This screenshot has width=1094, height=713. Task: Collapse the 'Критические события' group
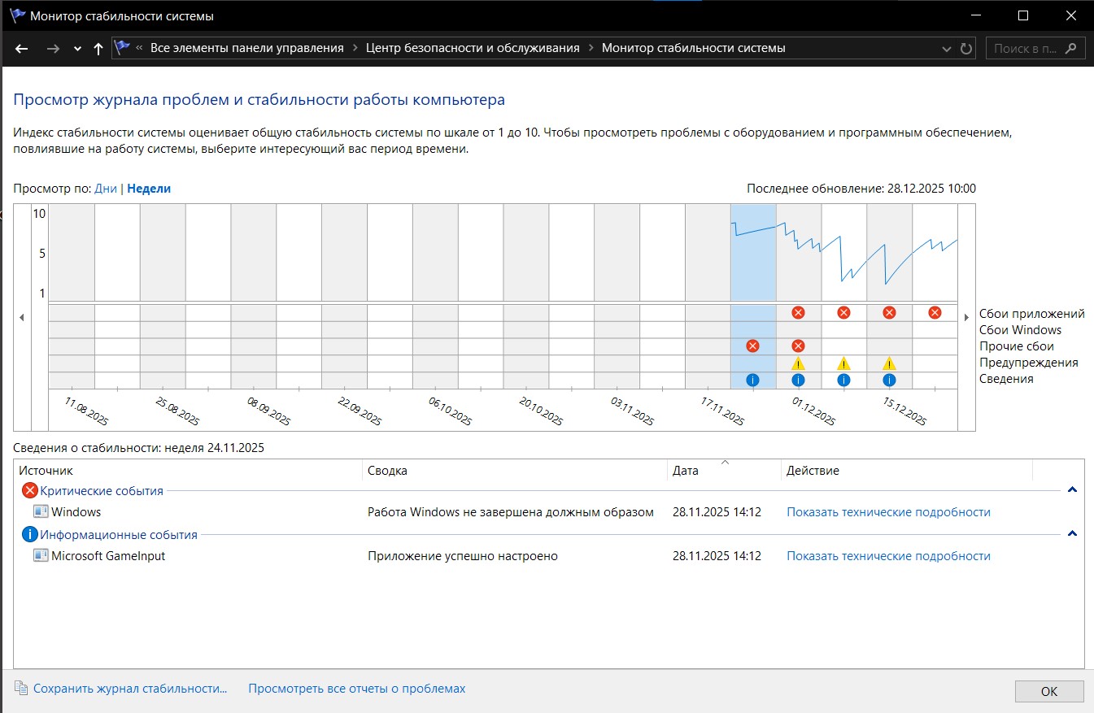tap(1072, 490)
